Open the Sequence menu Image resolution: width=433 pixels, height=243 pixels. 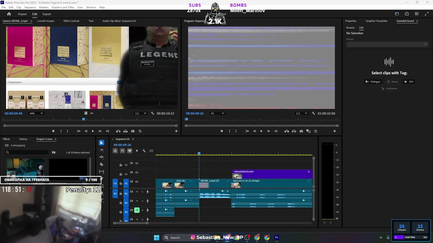click(x=30, y=7)
